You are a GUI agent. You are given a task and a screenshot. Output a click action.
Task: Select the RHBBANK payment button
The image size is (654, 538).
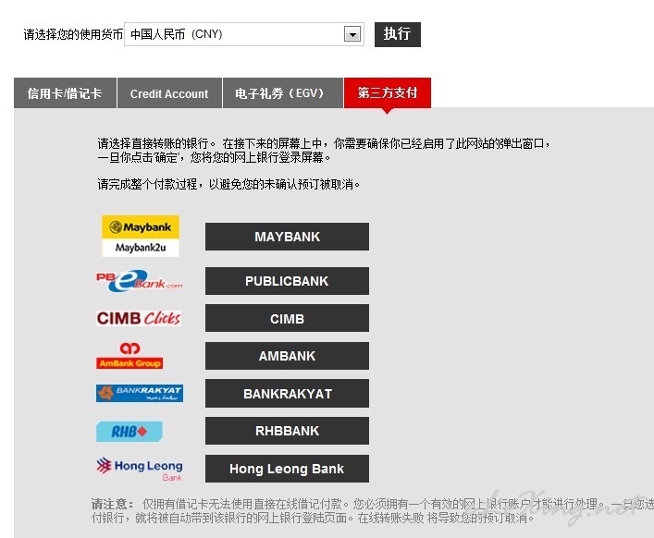(287, 431)
